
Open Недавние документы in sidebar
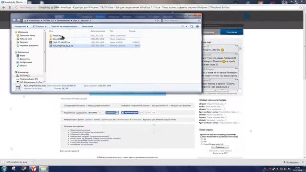click(x=29, y=46)
